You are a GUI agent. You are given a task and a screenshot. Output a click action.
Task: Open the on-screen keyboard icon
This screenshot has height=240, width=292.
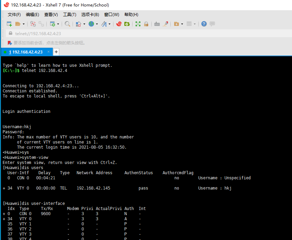click(157, 24)
